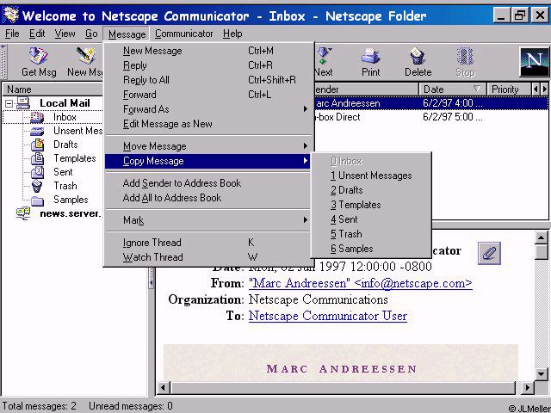The width and height of the screenshot is (551, 413).
Task: Click the Local Mail computer icon
Action: 23,103
